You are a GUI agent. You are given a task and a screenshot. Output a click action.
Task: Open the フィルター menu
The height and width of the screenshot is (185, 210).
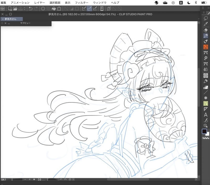[x=82, y=3]
